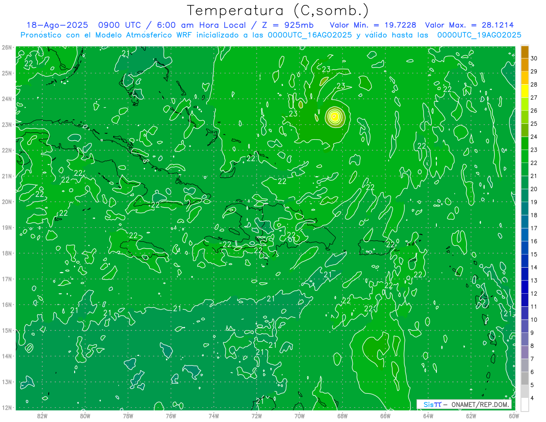This screenshot has height=422, width=546.
Task: Pick the green colorbar swatch between 22 and 23
Action: coord(525,156)
